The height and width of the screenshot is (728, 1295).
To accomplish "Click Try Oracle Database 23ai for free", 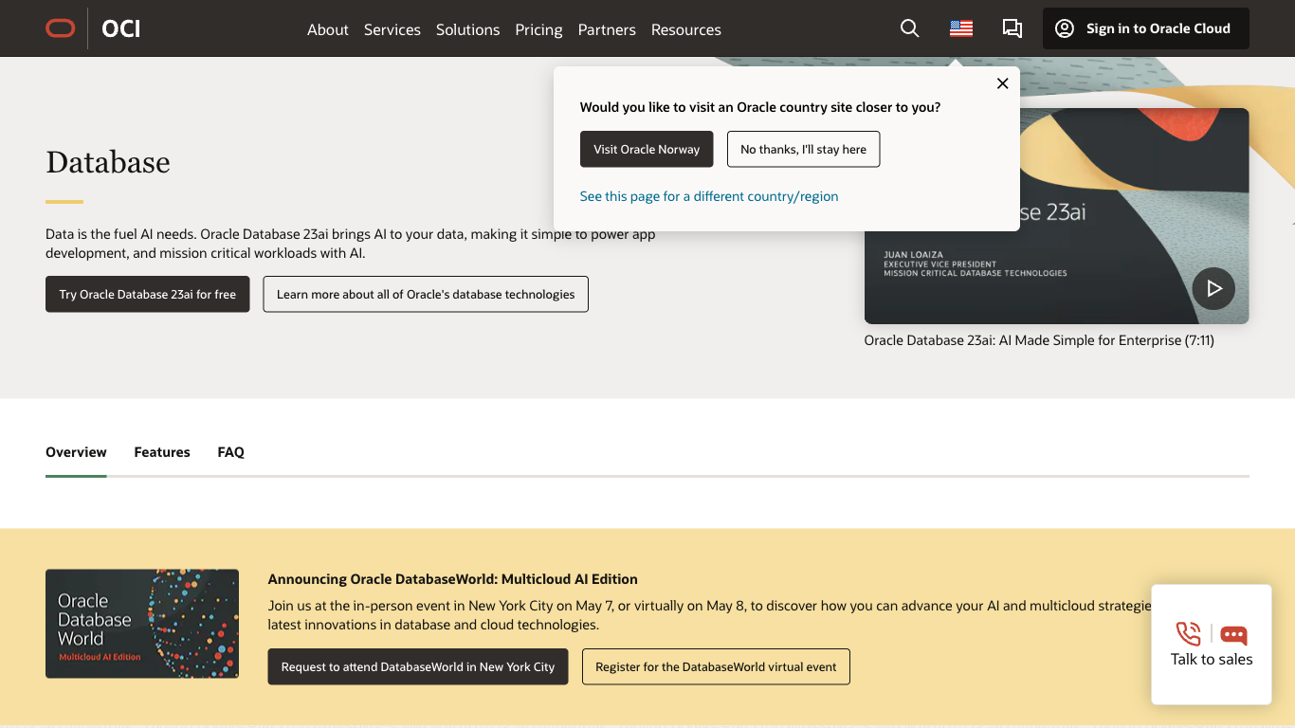I will [x=148, y=294].
